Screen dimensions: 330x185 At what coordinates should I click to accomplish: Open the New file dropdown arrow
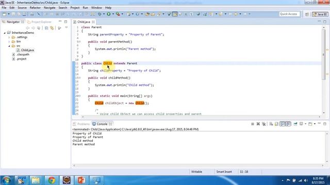(x=9, y=14)
